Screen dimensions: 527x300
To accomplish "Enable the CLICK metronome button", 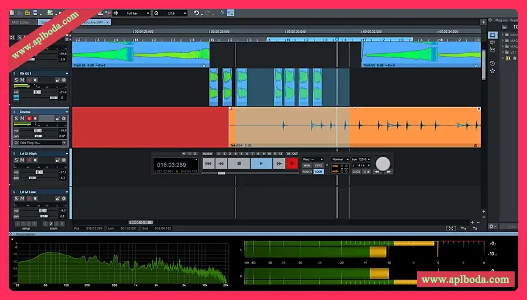I will coord(356,172).
